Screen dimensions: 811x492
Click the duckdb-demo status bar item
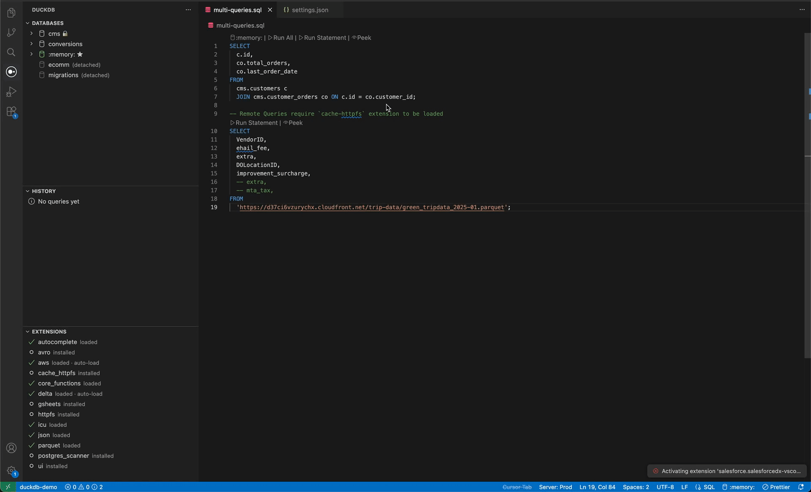point(39,487)
